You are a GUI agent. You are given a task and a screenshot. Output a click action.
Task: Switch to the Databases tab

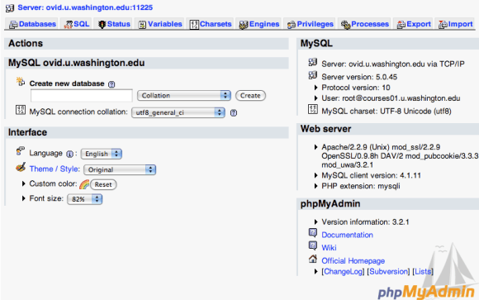click(32, 24)
